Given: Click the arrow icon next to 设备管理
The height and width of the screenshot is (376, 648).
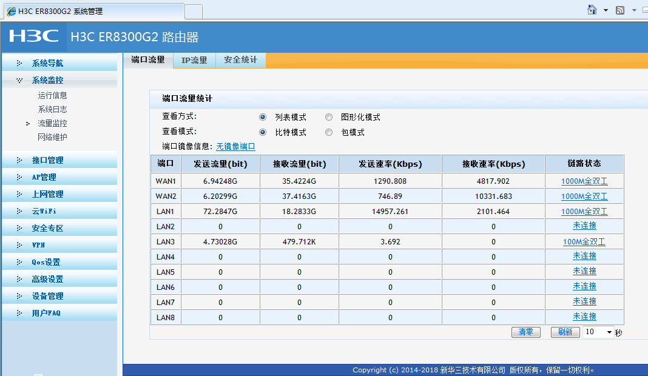Looking at the screenshot, I should point(19,296).
